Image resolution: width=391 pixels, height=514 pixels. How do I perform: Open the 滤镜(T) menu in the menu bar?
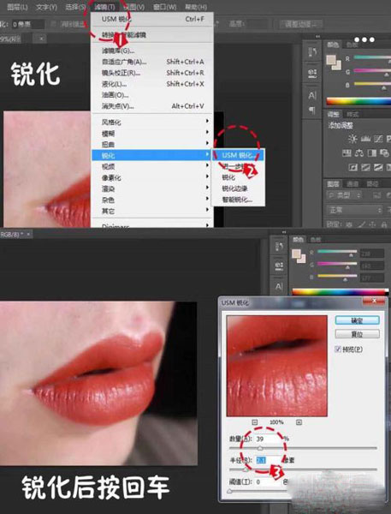[x=104, y=7]
